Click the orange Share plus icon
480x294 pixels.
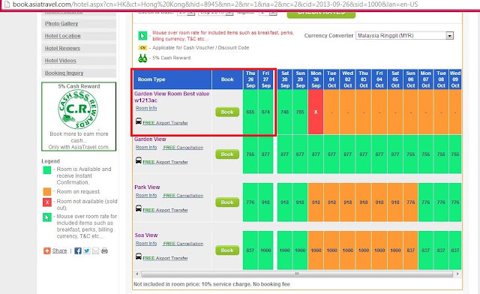[46, 250]
